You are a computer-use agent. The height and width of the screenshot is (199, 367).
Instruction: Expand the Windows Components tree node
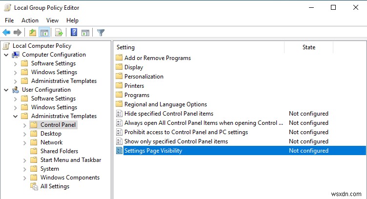click(x=25, y=178)
